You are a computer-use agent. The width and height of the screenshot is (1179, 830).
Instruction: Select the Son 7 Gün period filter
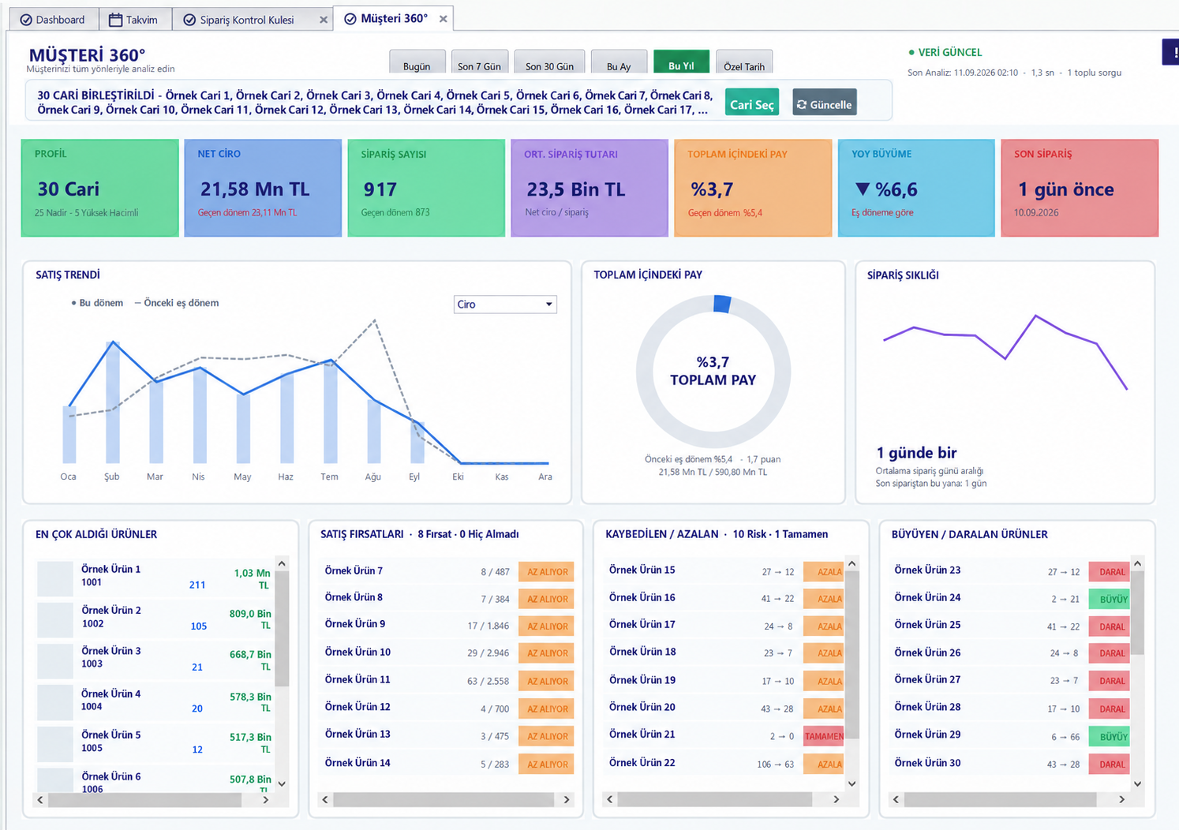point(479,62)
